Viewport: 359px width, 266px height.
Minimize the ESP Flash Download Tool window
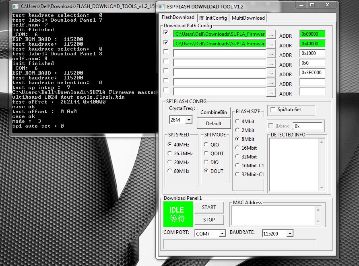(301, 5)
